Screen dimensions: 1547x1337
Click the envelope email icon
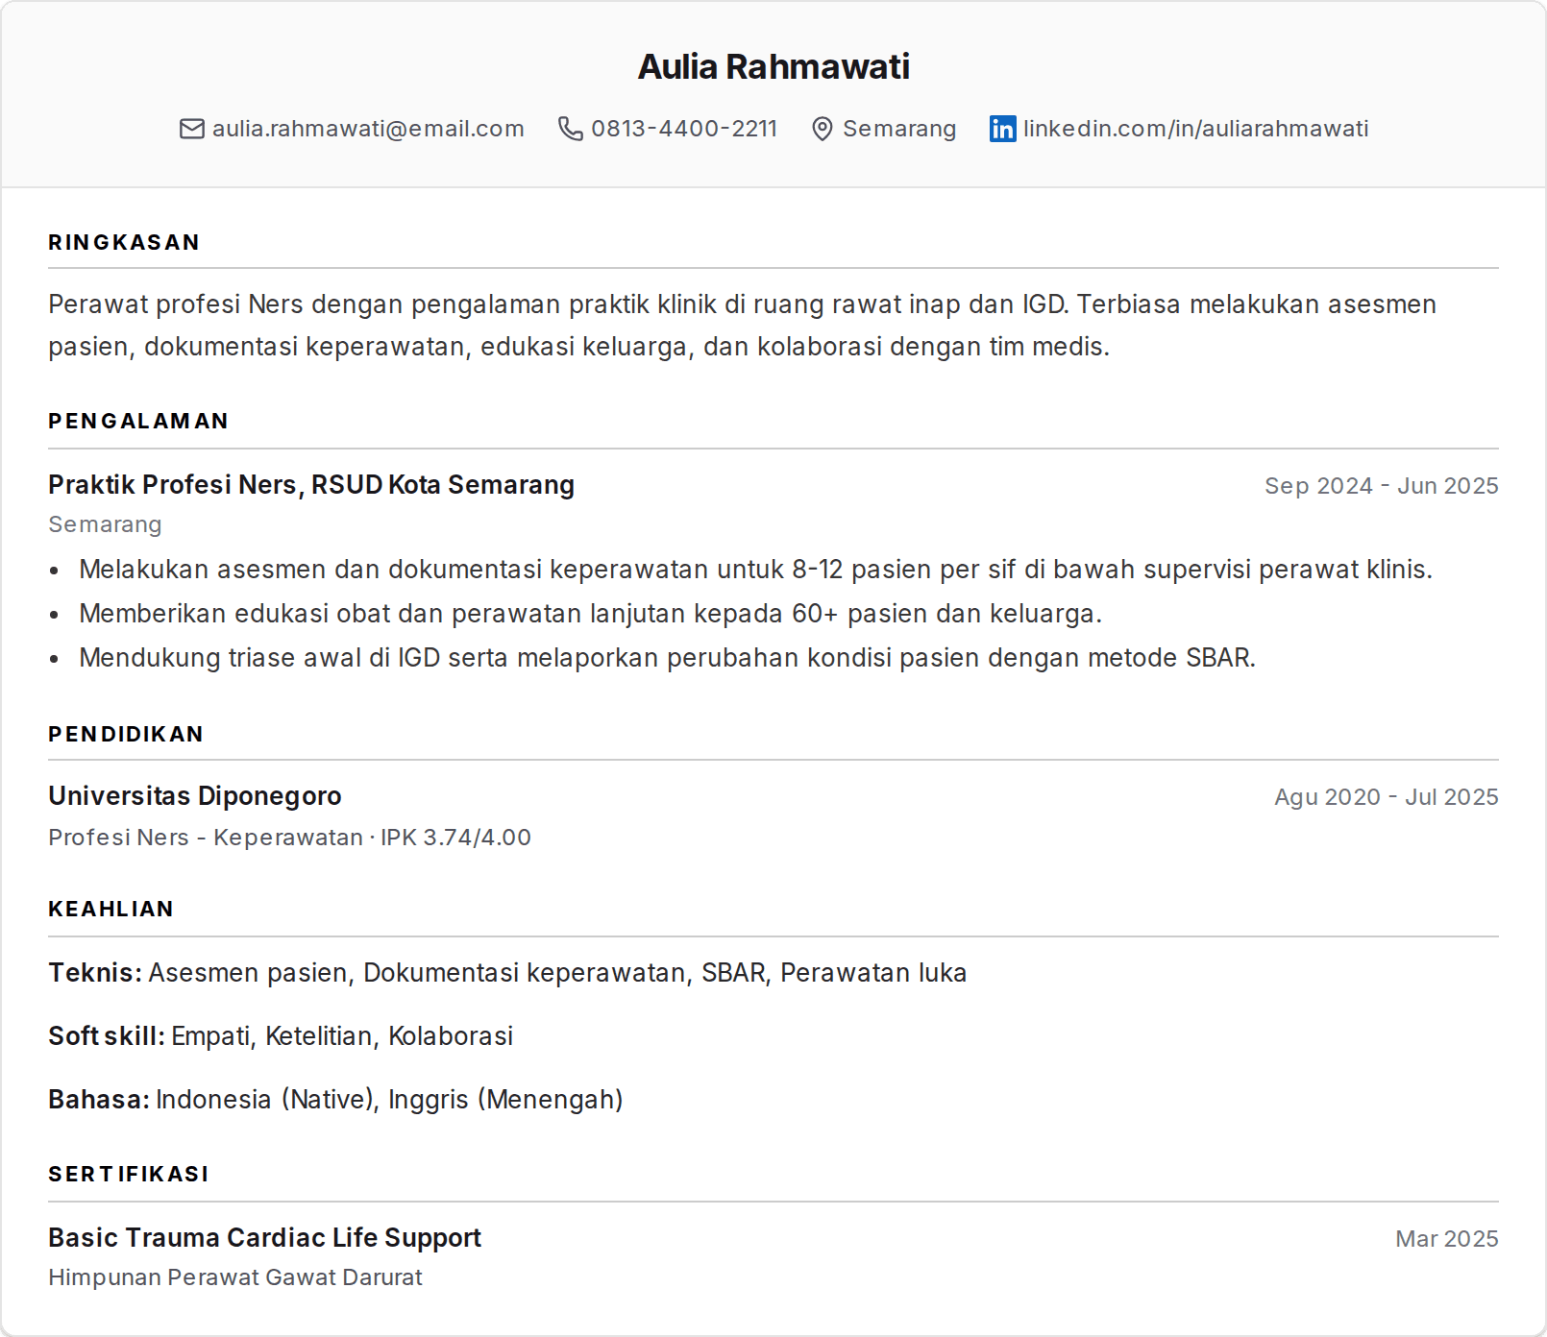(x=192, y=129)
